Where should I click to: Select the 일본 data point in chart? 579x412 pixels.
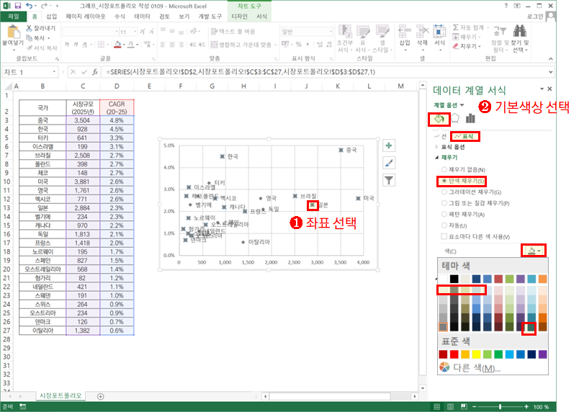pos(313,205)
